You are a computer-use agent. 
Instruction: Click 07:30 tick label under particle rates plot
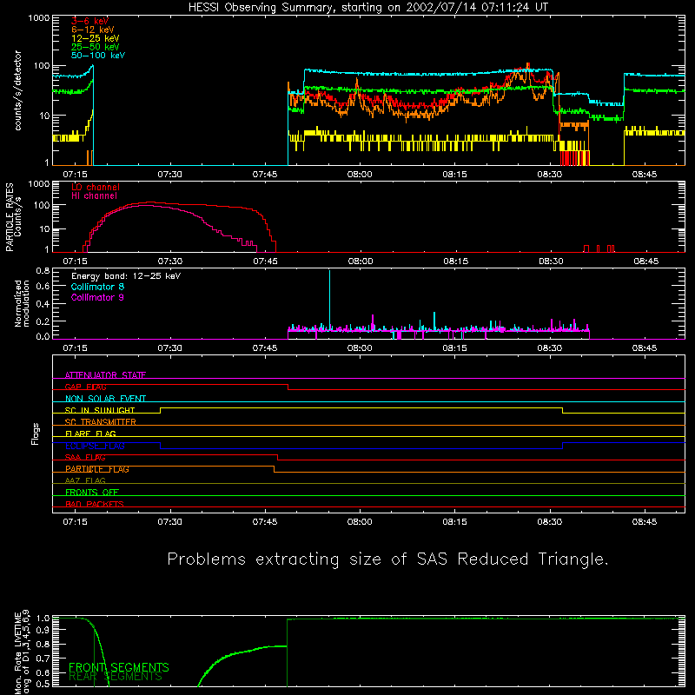click(170, 261)
